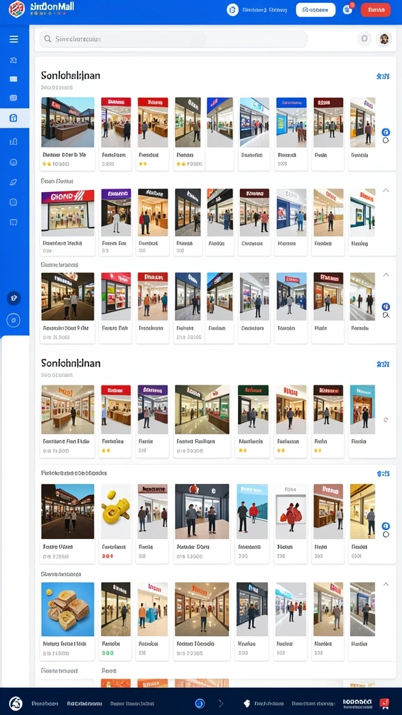
Task: Click the white pill button in header
Action: [x=315, y=10]
